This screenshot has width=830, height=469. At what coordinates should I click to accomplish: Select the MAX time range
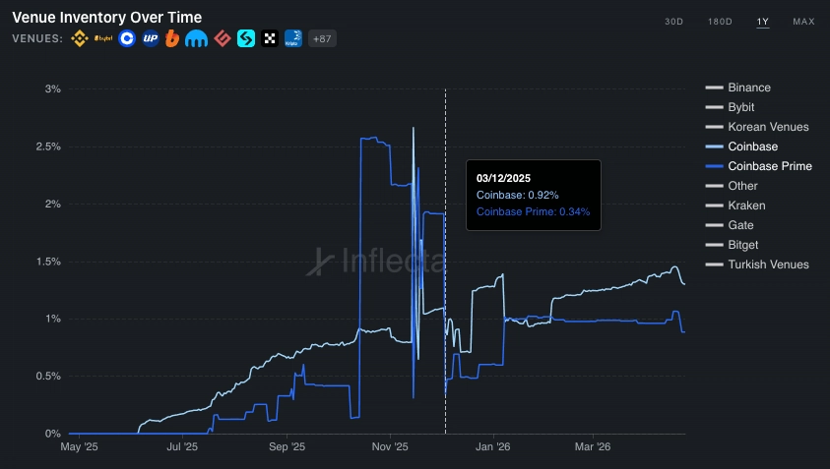(803, 22)
